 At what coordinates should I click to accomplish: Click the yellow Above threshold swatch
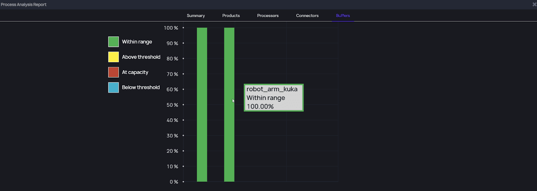pyautogui.click(x=113, y=57)
